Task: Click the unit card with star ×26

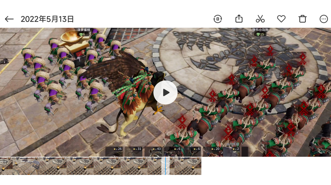Action: (x=114, y=151)
